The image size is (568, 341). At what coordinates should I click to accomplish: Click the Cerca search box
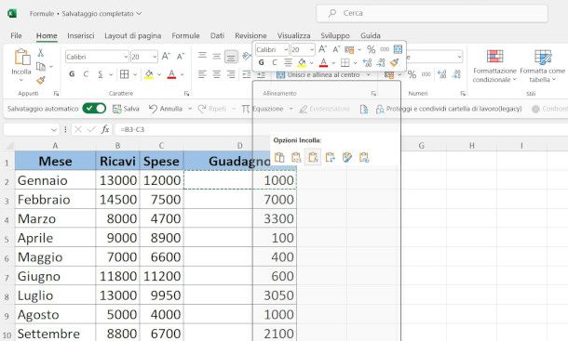(x=432, y=13)
